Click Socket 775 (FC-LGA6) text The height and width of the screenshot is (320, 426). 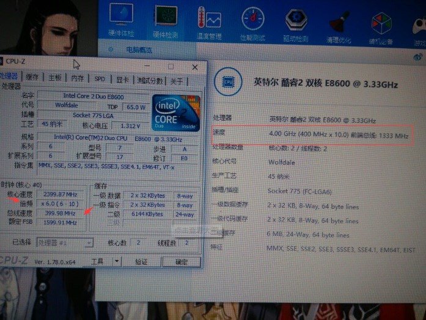(x=299, y=191)
